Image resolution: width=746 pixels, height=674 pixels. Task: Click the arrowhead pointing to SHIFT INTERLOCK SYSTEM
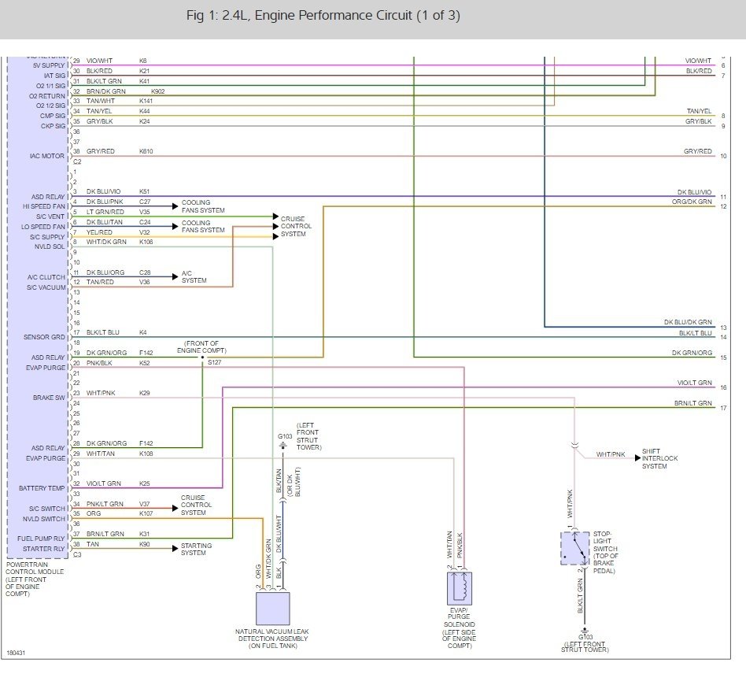click(637, 458)
